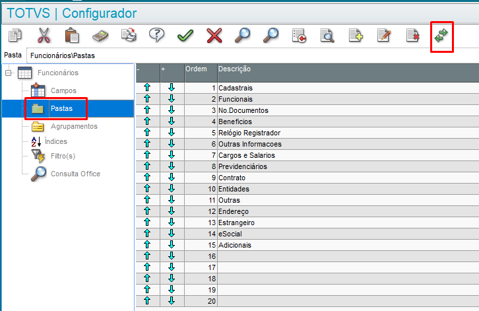Move Cargos e Salarios row up

click(x=147, y=155)
